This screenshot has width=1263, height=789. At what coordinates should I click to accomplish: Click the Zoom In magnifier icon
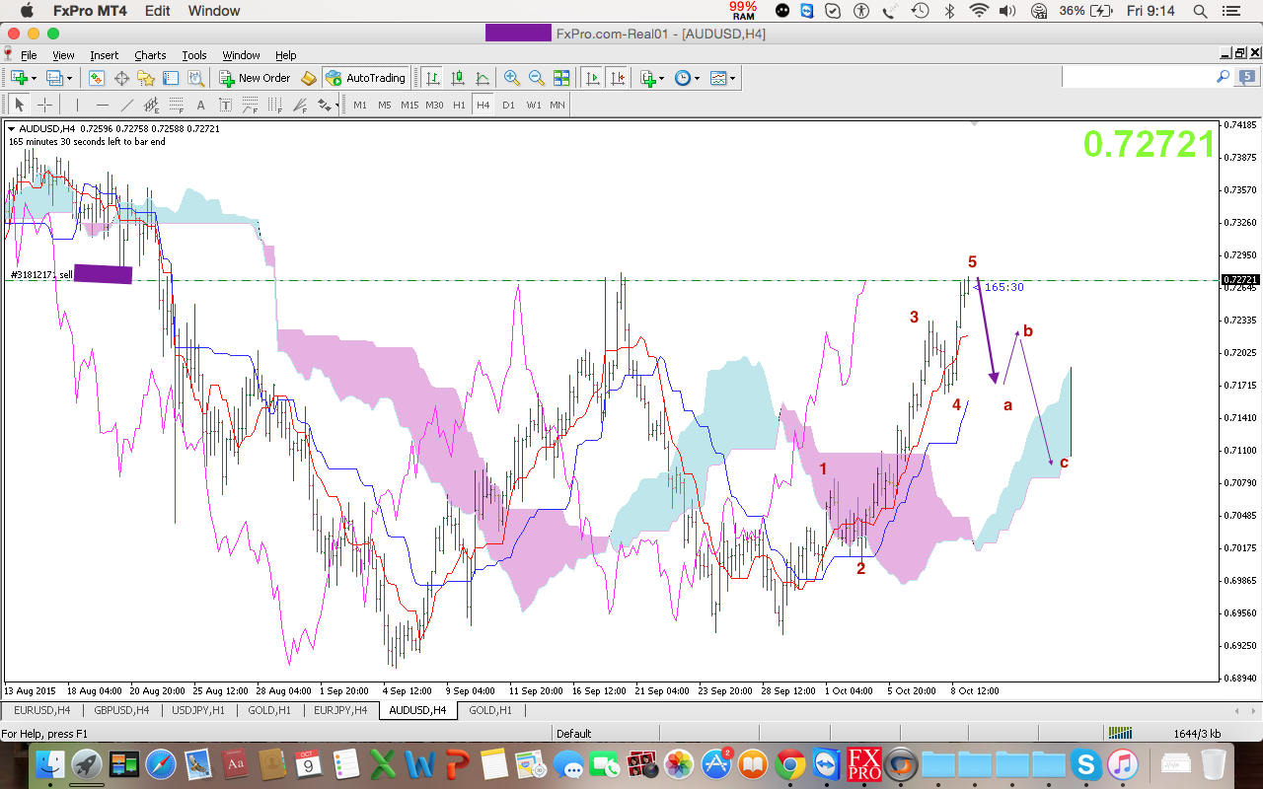click(x=511, y=78)
